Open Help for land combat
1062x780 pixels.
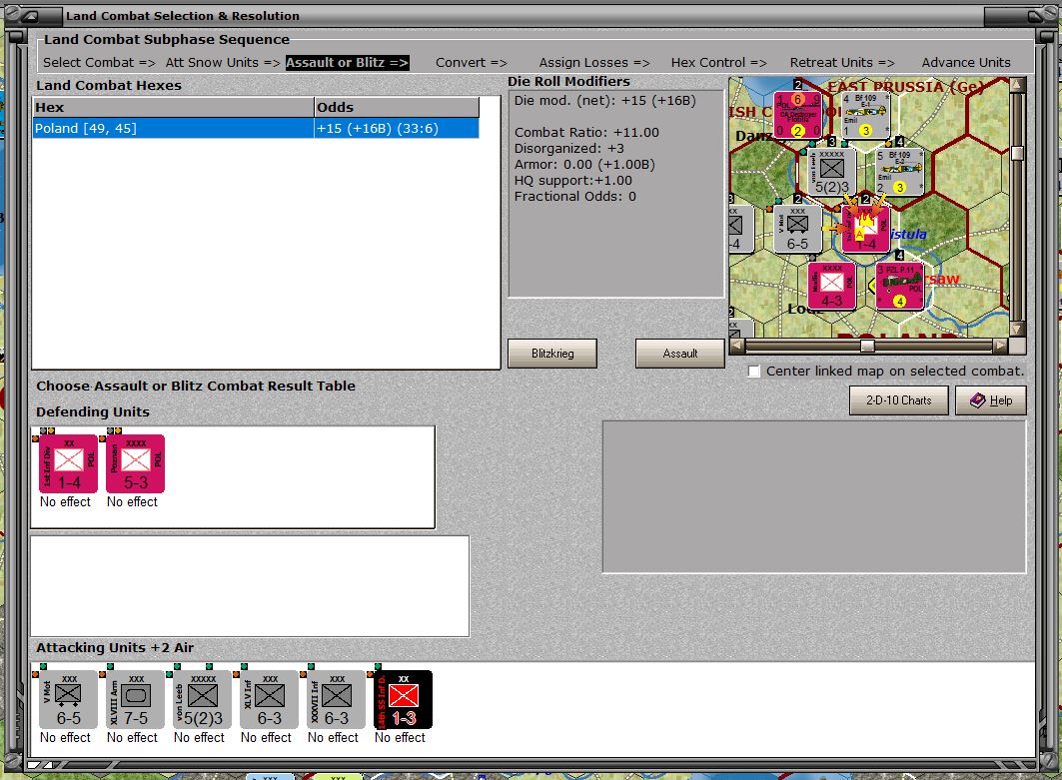coord(991,400)
